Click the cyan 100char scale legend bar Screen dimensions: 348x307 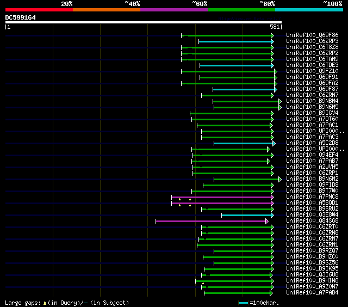(243, 303)
